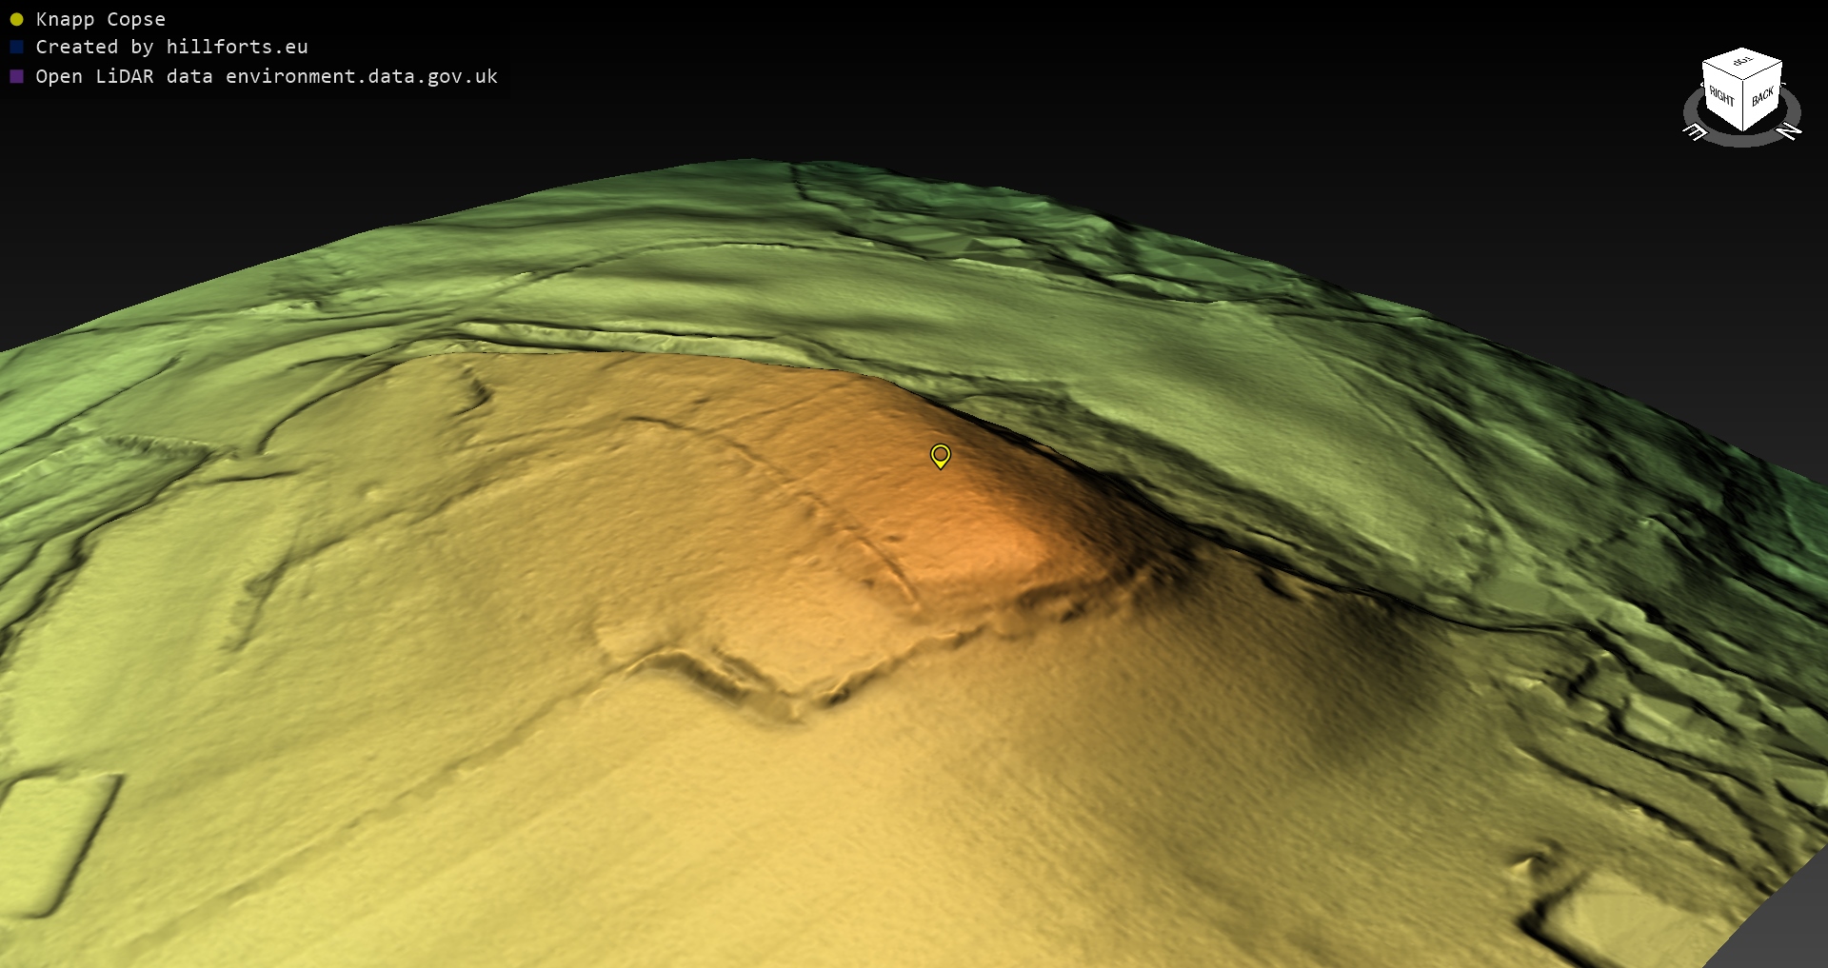Screen dimensions: 1828x968
Task: Click the yellow circle legend swatch for Knapp Copse
Action: point(16,19)
